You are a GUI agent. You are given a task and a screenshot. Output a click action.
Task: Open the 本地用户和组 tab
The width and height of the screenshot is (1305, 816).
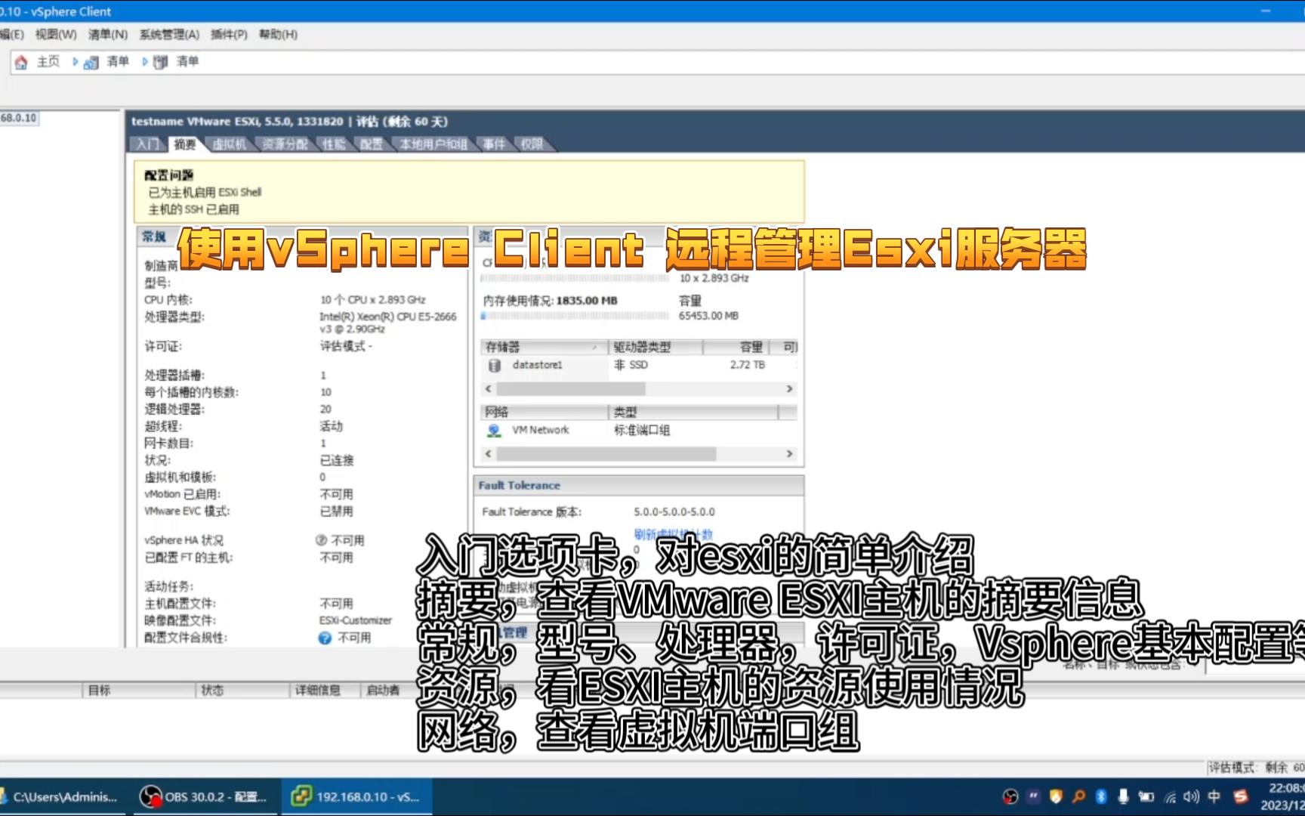[433, 144]
